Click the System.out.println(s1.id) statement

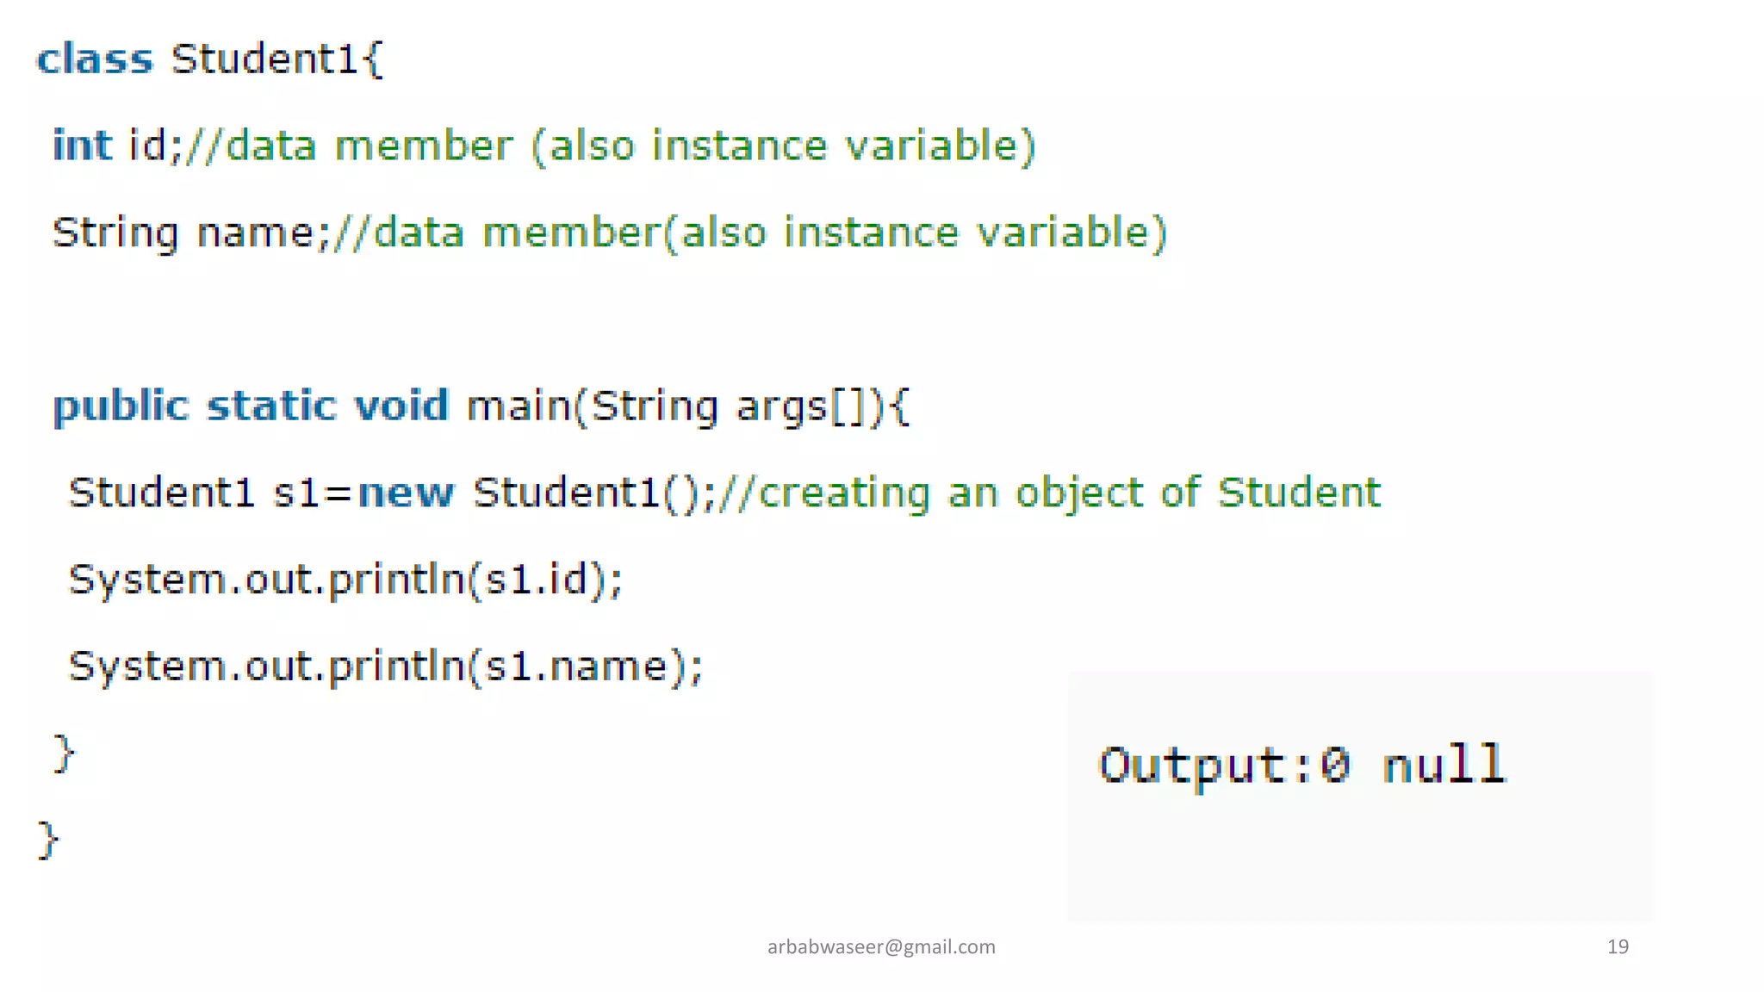click(346, 580)
